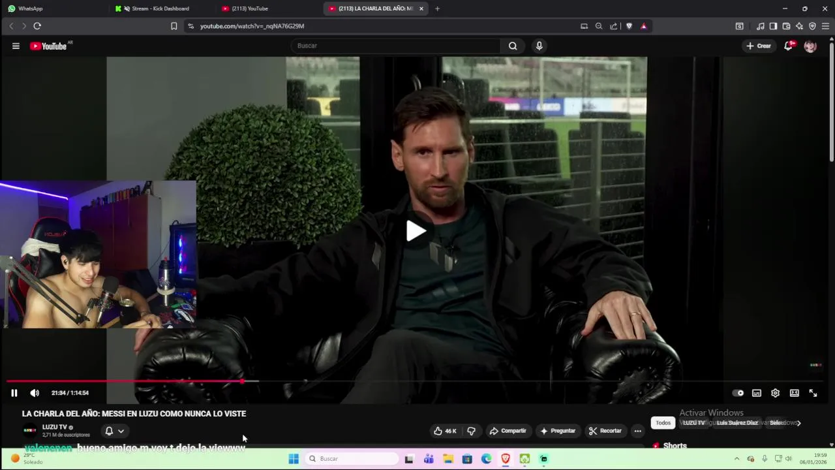The height and width of the screenshot is (470, 835).
Task: Focus the YouTube Buscar search field
Action: [397, 46]
